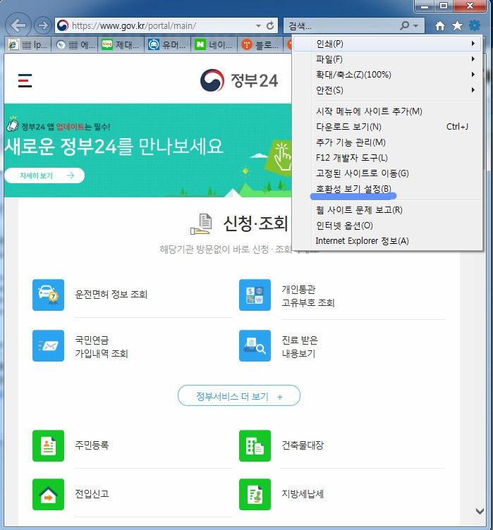Click the 건축물대장 building icon
Image resolution: width=493 pixels, height=530 pixels.
(255, 445)
